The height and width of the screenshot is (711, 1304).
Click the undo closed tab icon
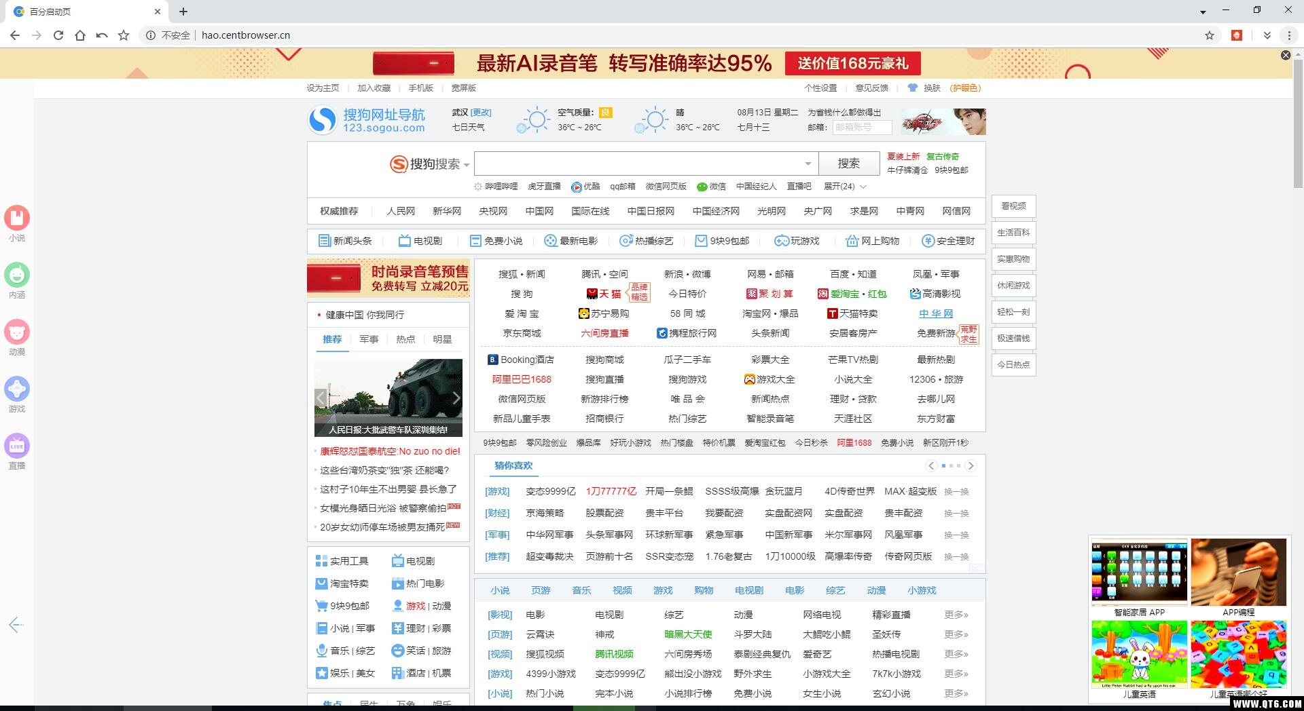[102, 35]
